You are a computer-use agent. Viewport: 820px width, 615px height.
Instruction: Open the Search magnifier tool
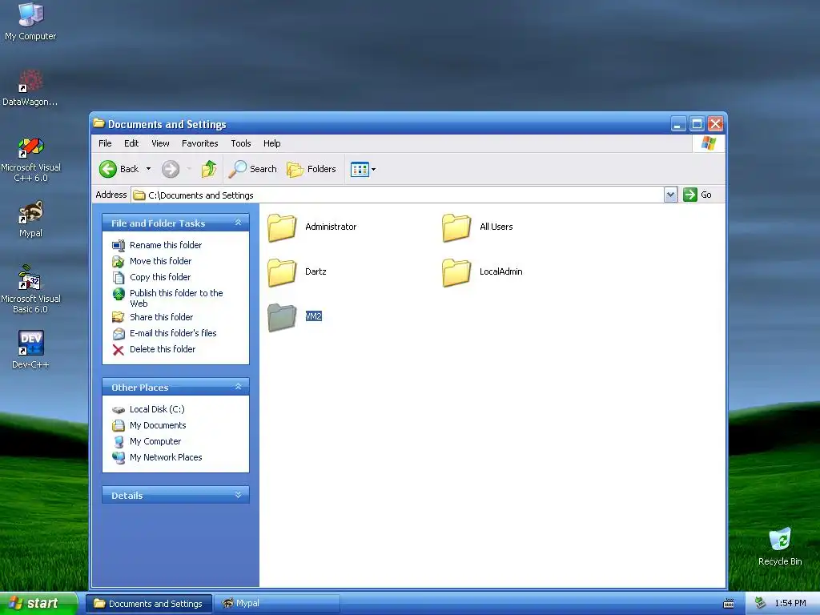(x=253, y=169)
